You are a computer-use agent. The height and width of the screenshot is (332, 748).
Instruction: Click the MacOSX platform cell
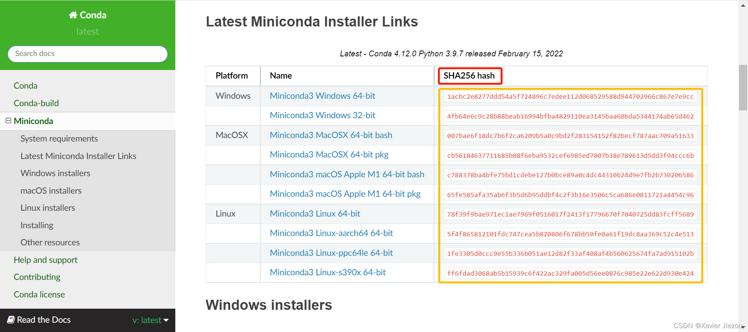pos(232,135)
